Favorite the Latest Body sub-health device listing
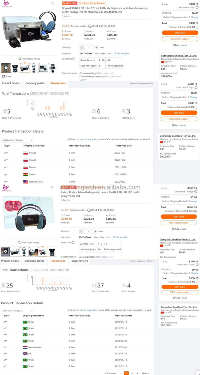This screenshot has height=375, width=200. (52, 187)
